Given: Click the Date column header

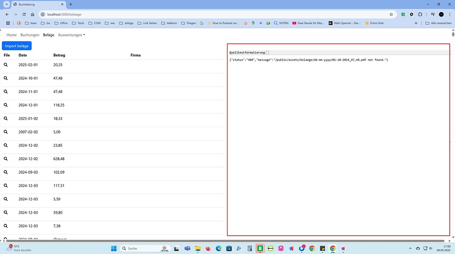Looking at the screenshot, I should [x=23, y=55].
